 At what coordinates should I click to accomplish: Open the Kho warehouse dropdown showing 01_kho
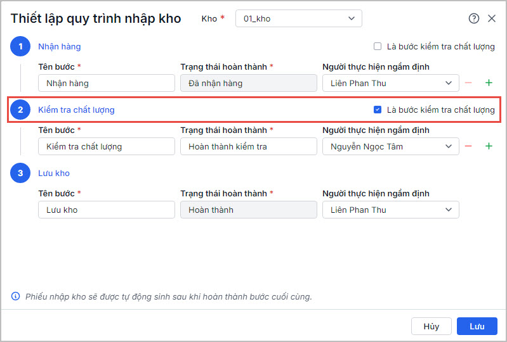tap(298, 18)
